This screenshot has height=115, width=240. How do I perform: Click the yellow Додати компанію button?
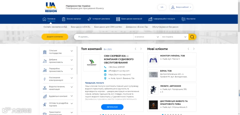(55, 37)
